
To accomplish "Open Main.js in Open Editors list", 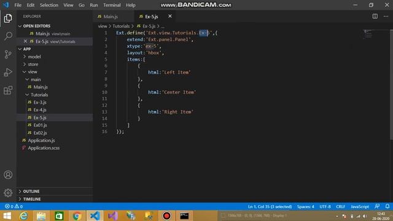I will (x=55, y=34).
